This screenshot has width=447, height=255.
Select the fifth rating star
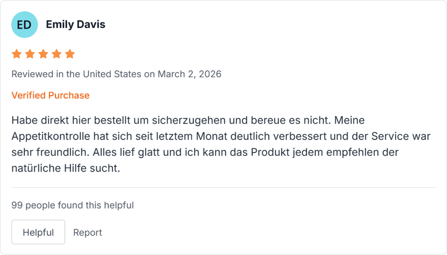pos(70,54)
